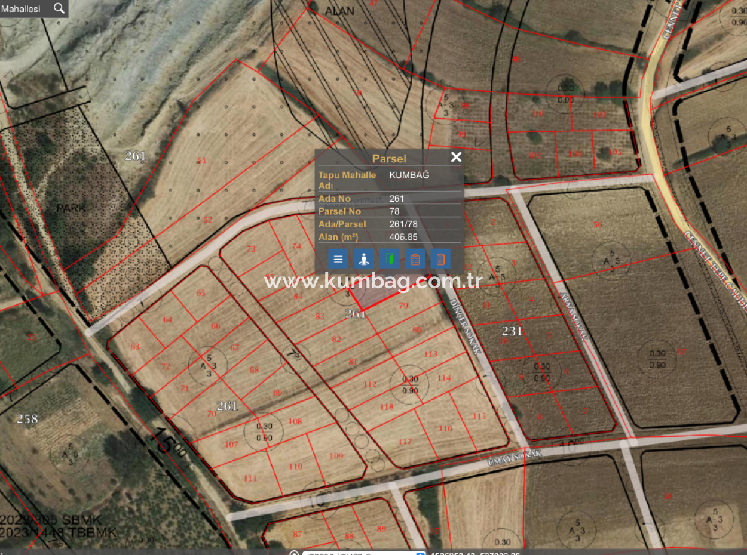Click block label 231 on the map

point(512,331)
